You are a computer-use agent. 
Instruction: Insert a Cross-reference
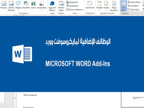75,10
